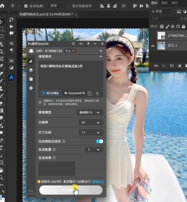
Task: Switch to the 通道 tab
Action: (x=164, y=3)
